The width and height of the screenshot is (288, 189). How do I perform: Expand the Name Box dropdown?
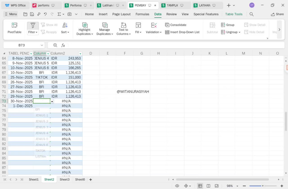pos(42,45)
